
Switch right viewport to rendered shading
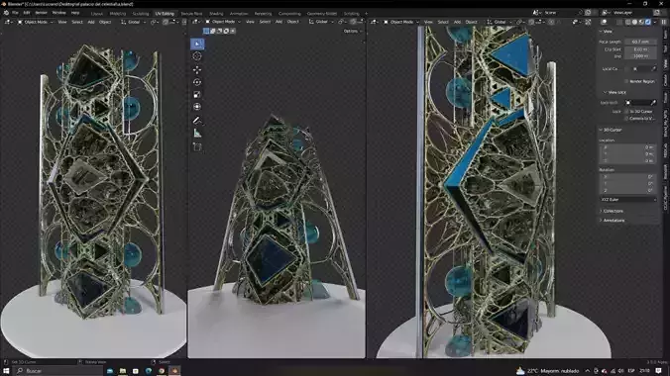pyautogui.click(x=648, y=22)
